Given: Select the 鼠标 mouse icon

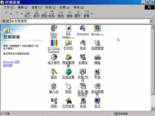Looking at the screenshot, I should [x=68, y=86].
